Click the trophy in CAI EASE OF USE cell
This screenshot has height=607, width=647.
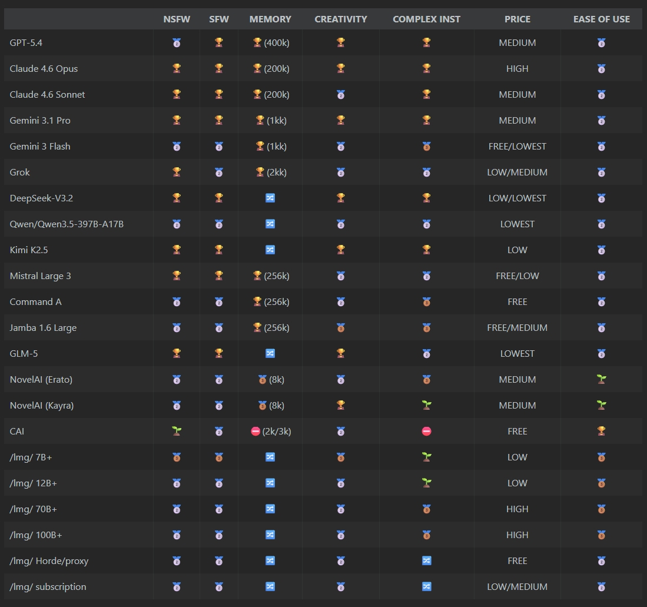tap(601, 431)
